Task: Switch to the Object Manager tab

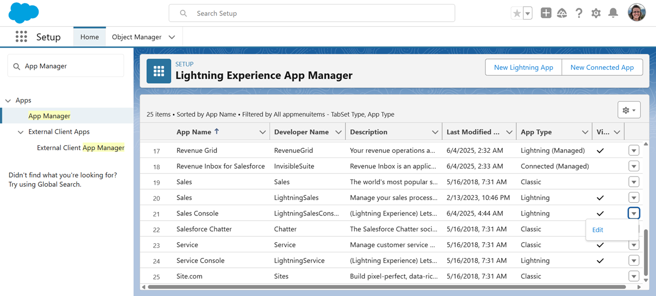Action: pos(136,37)
